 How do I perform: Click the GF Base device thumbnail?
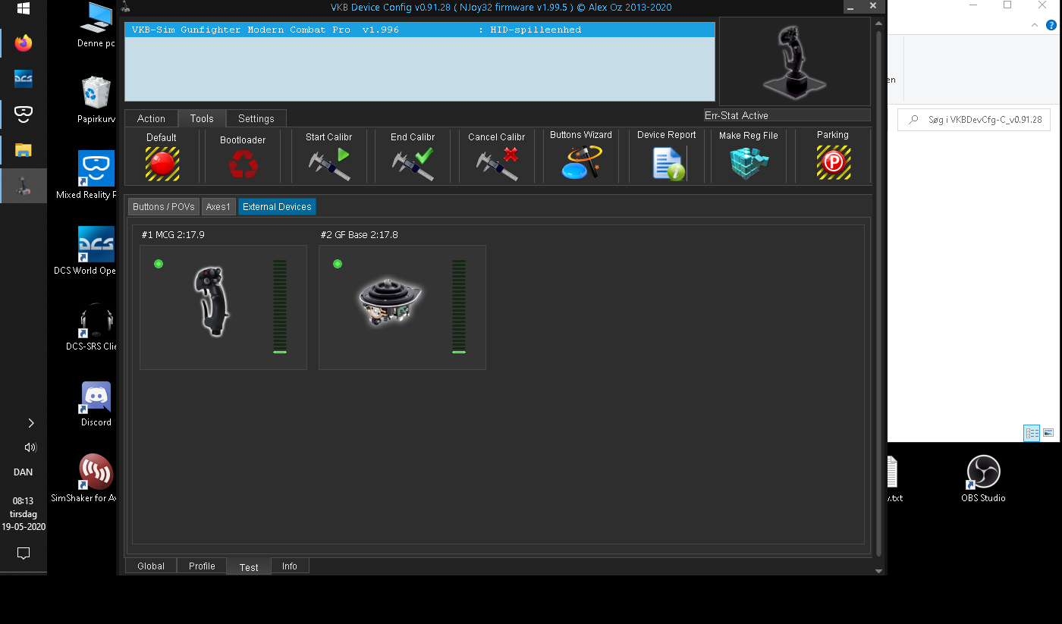click(x=389, y=302)
